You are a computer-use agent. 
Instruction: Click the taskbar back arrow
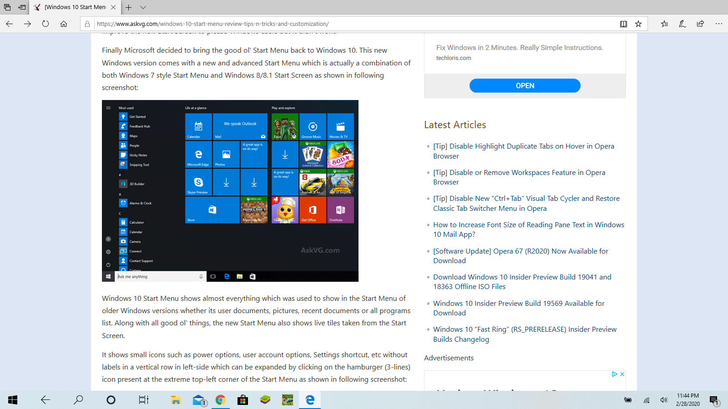click(45, 400)
